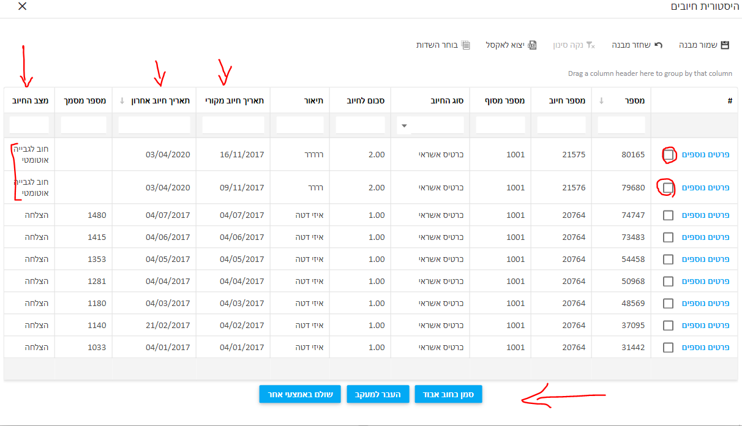Open פרטים נוספים link for row 50968
742x426 pixels.
tap(706, 282)
